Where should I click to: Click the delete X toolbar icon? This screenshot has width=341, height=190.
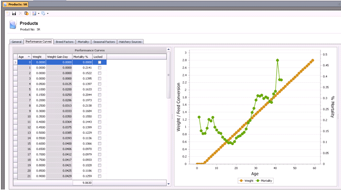point(20,13)
